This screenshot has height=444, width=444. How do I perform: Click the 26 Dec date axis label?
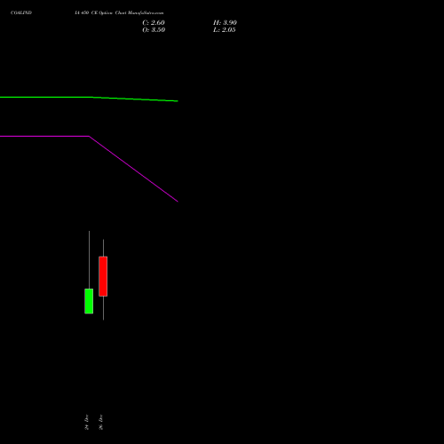[101, 422]
